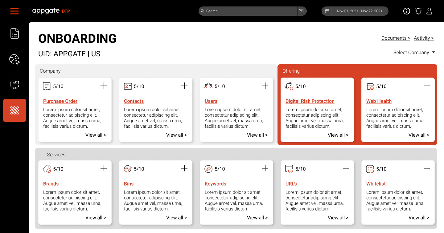Expand the Select Company dropdown

414,53
